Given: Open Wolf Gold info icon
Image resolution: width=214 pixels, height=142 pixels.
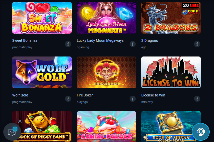Looking at the screenshot, I should 68,99.
